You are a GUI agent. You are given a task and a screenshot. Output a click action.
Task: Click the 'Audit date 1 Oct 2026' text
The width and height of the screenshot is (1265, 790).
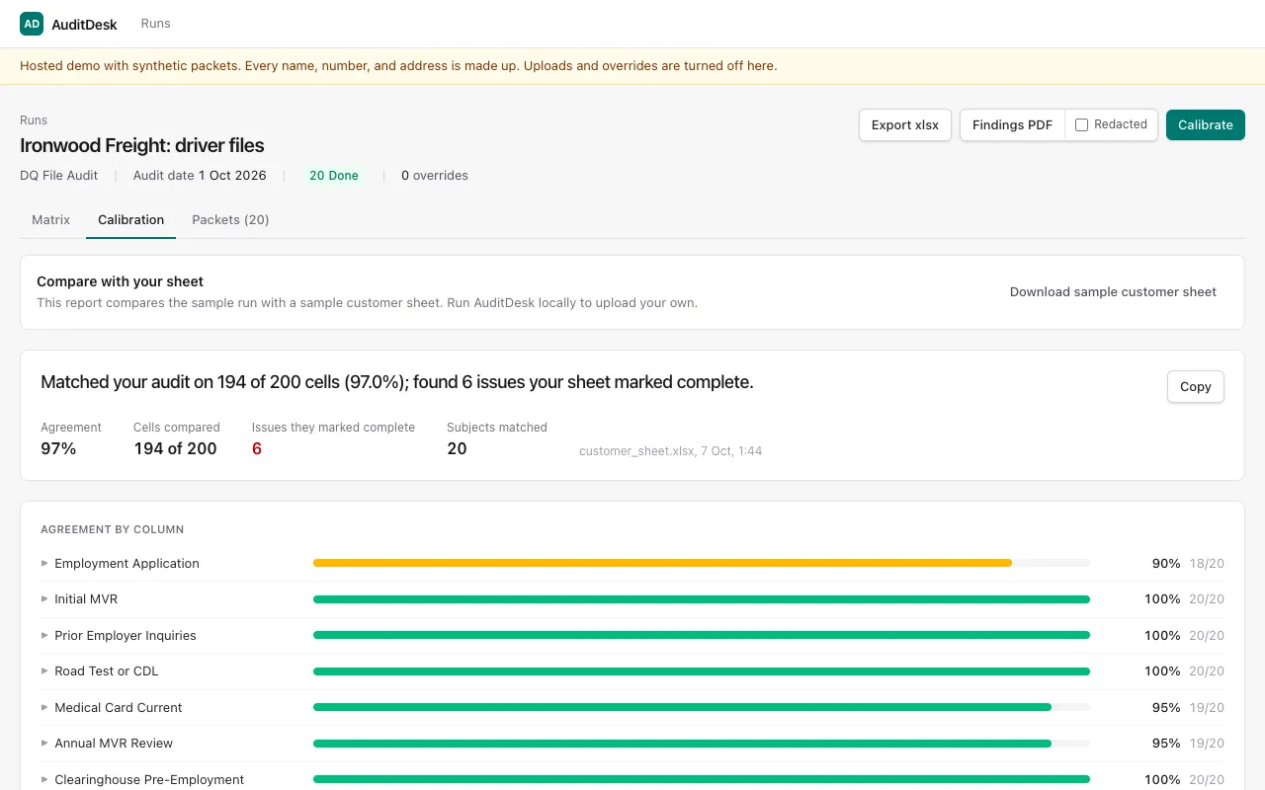[x=200, y=176]
